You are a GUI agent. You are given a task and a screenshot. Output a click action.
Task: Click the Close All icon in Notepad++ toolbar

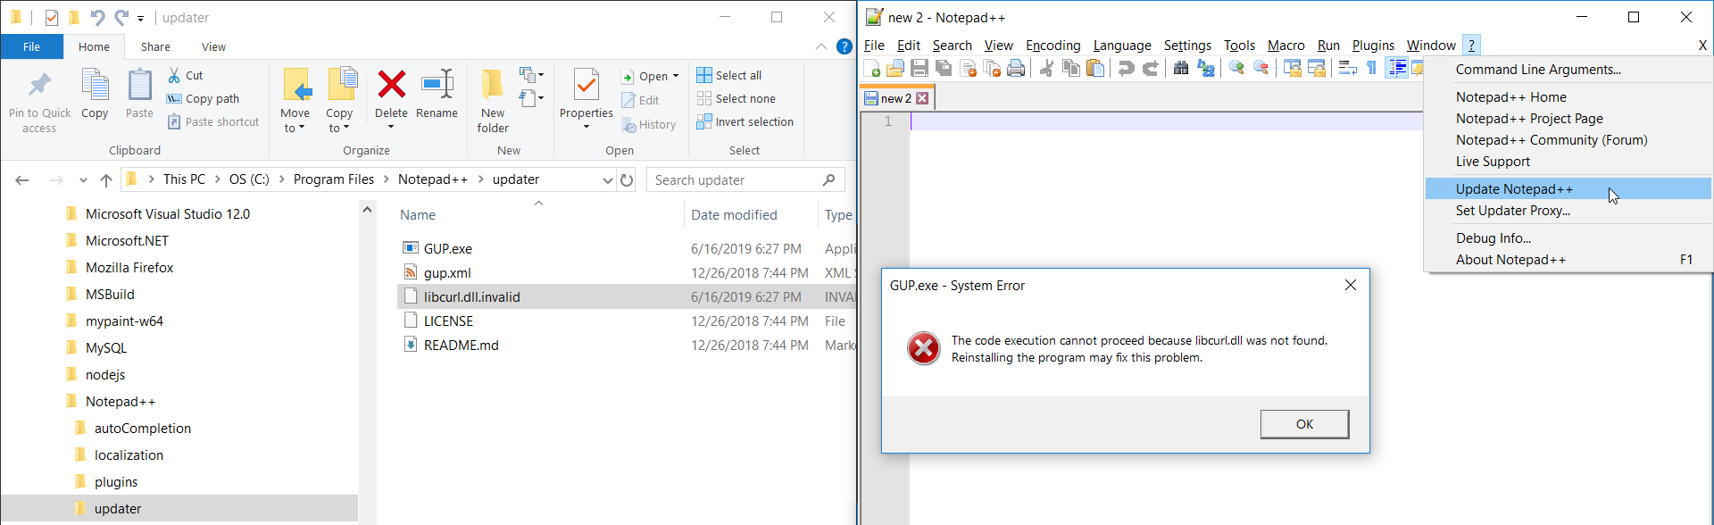[x=992, y=68]
